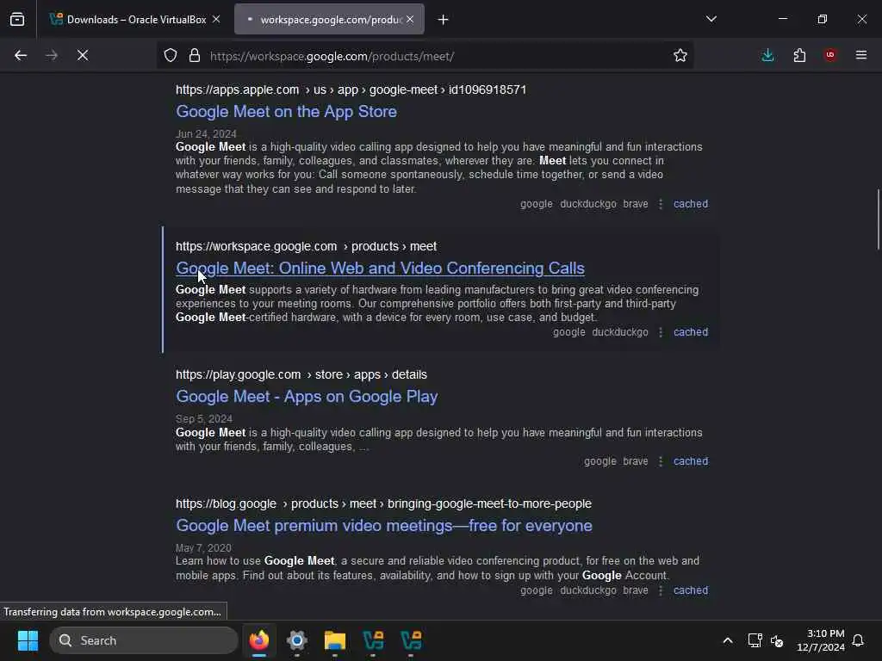Click the disabled forward navigation arrow
This screenshot has height=661, width=882.
pos(51,55)
